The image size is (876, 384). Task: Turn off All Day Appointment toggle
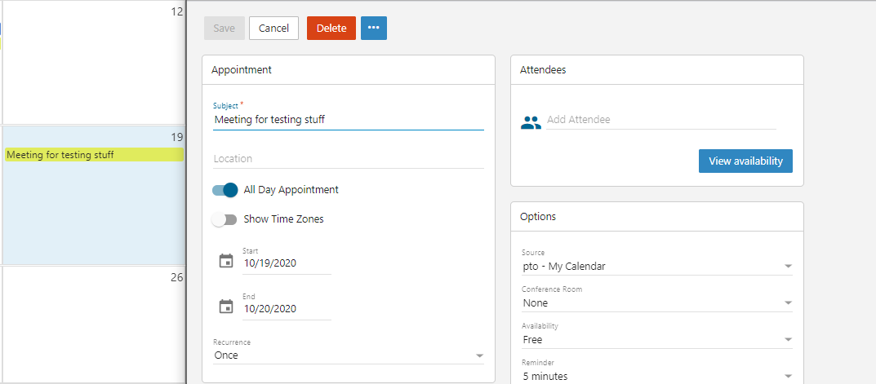[x=225, y=190]
